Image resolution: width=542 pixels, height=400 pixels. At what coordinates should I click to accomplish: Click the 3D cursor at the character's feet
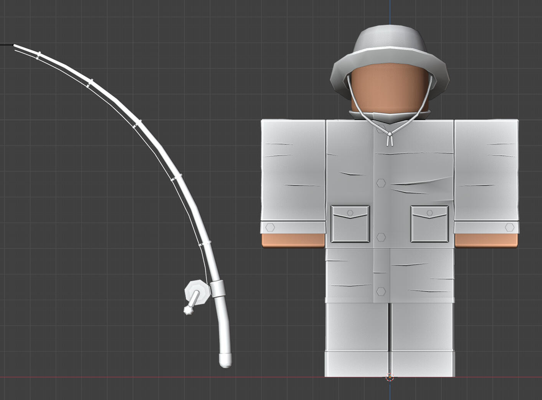pyautogui.click(x=390, y=377)
